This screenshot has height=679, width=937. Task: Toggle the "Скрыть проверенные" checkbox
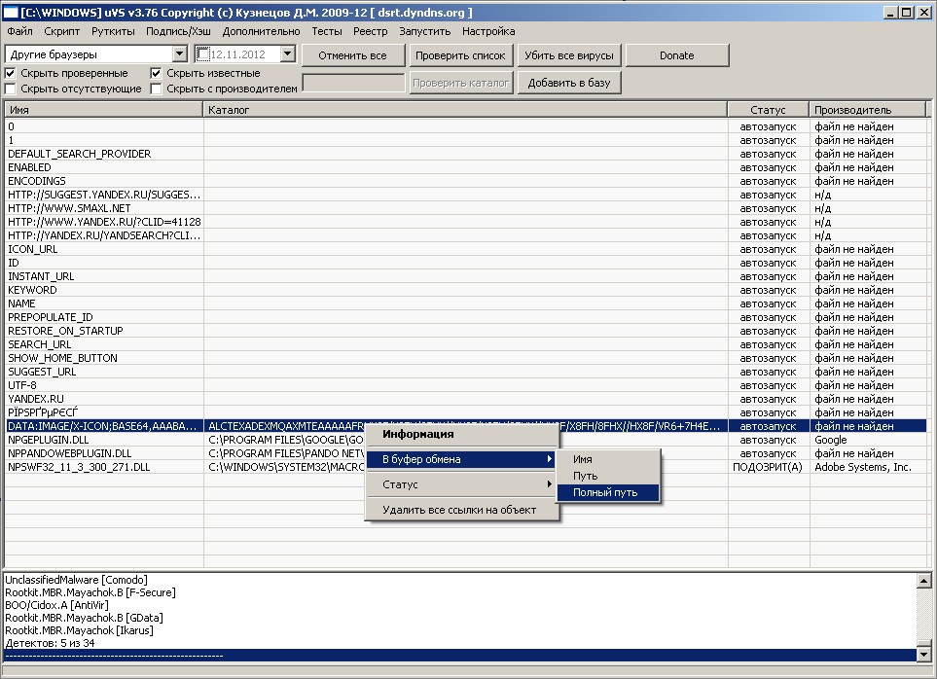tap(11, 73)
